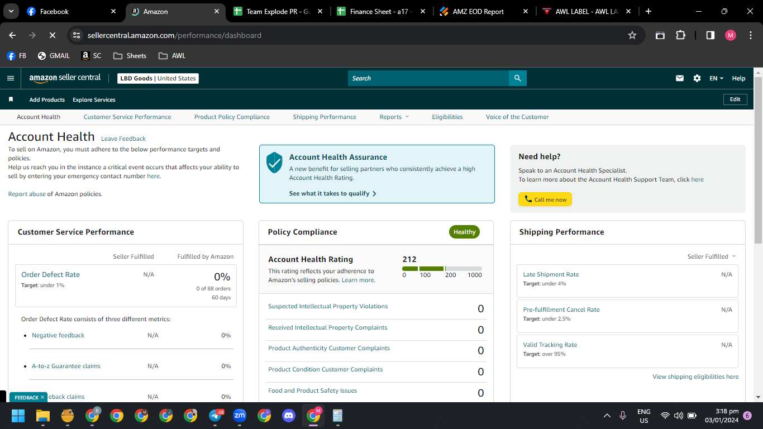
Task: Open File Explorer from the taskbar
Action: [x=43, y=416]
